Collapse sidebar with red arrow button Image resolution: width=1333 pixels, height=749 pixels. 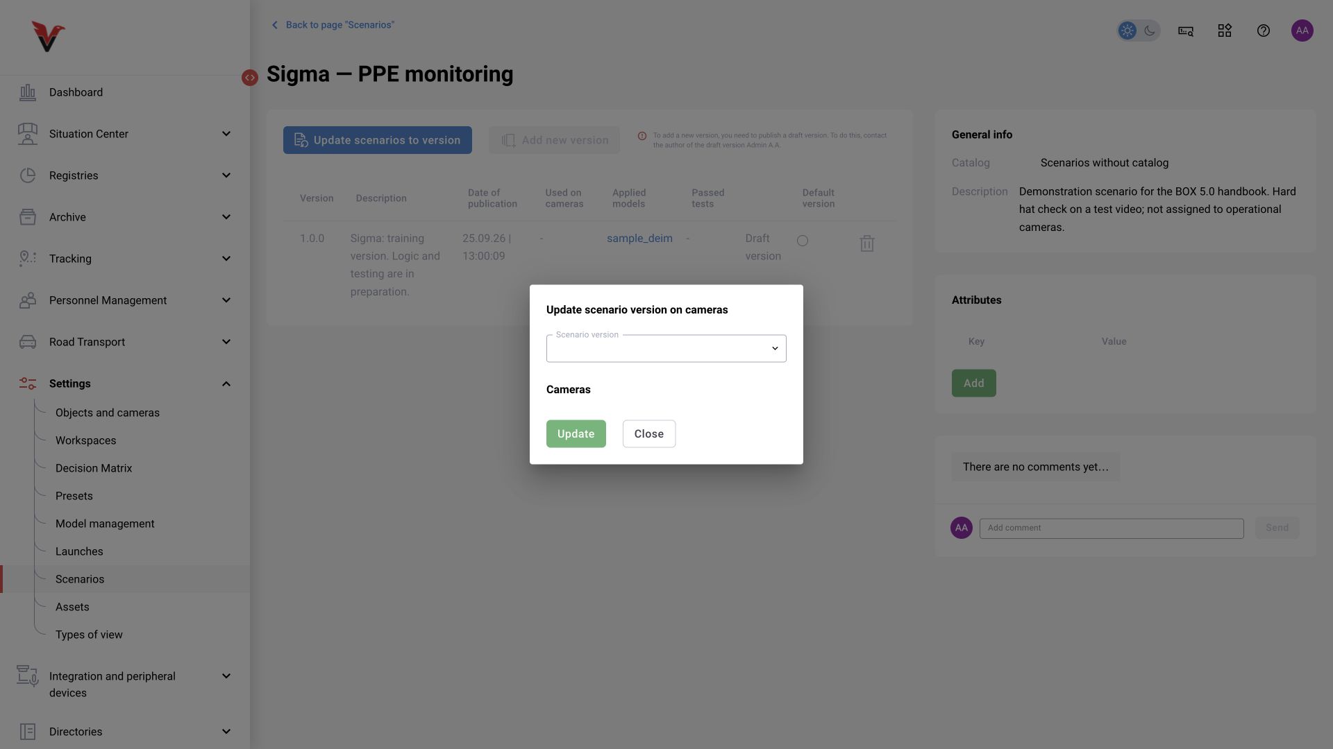coord(250,78)
